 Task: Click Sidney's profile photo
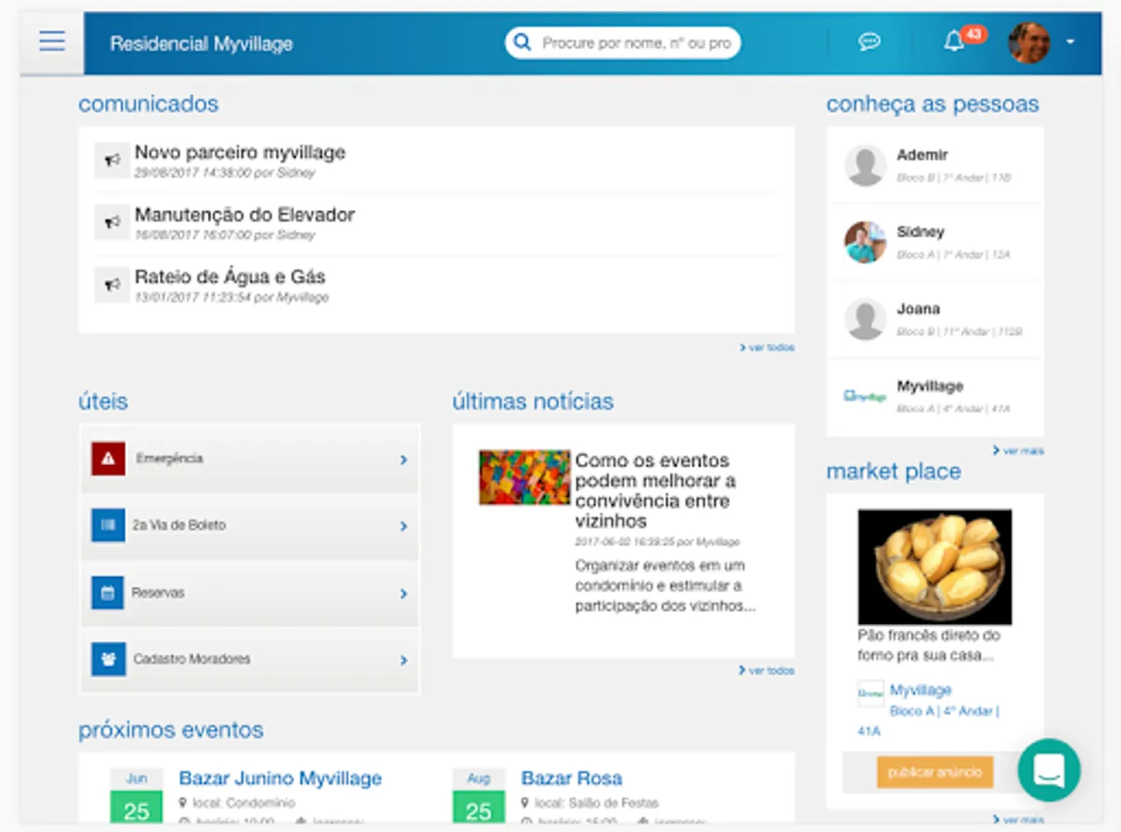[866, 242]
